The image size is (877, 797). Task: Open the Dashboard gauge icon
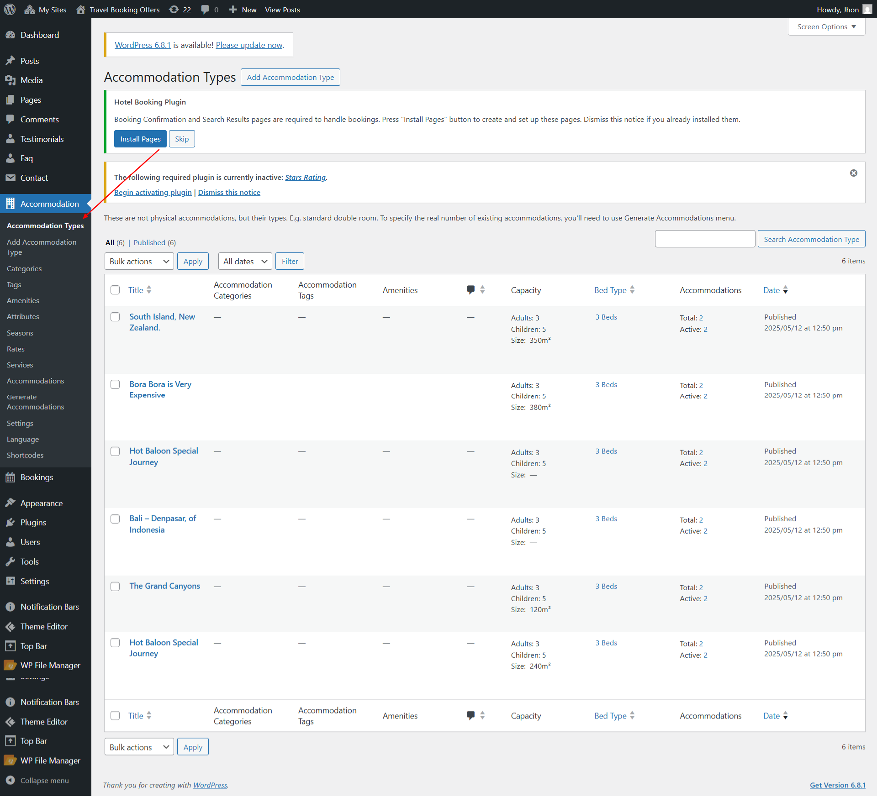pyautogui.click(x=10, y=35)
